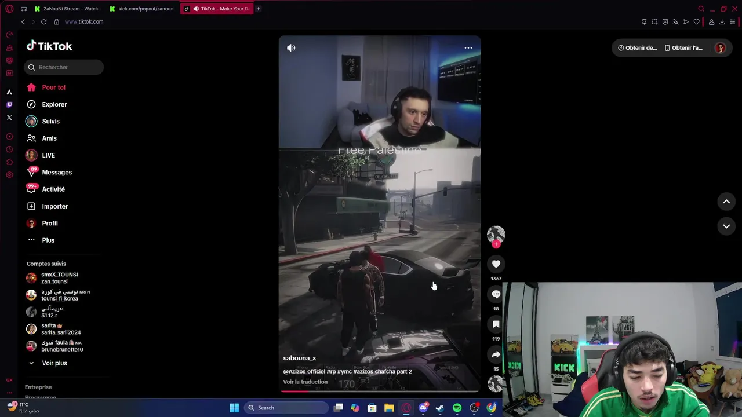Open followed account sarita_sarii2024
The height and width of the screenshot is (417, 742).
point(53,329)
